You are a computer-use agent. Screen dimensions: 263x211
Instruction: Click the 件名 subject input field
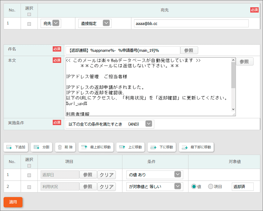(123, 50)
